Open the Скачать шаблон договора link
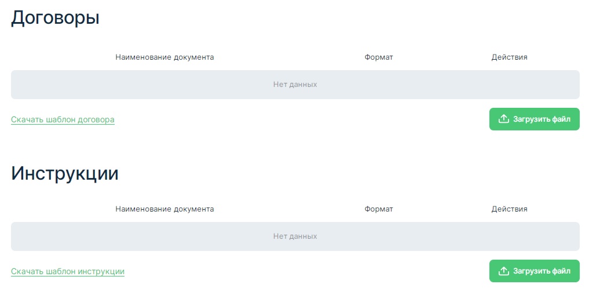 point(63,120)
